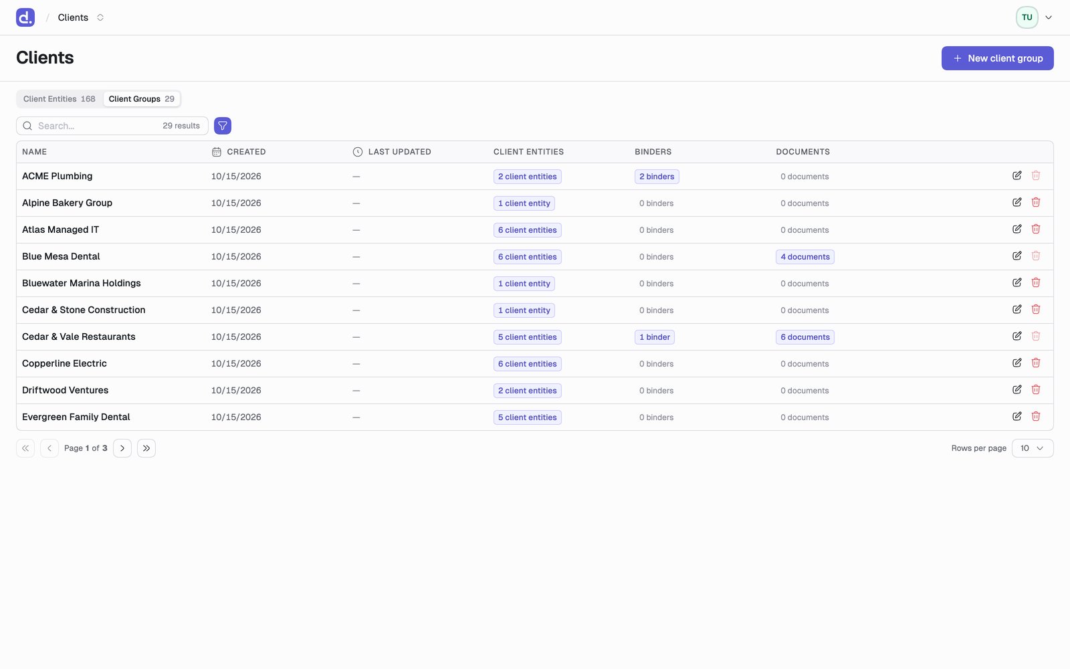The width and height of the screenshot is (1070, 669).
Task: Open the Rows per page dropdown
Action: pos(1033,448)
